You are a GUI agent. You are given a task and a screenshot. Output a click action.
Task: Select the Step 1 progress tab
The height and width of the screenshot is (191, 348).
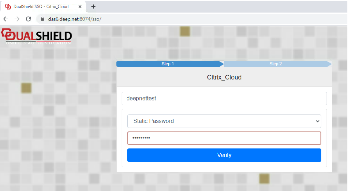(x=168, y=64)
